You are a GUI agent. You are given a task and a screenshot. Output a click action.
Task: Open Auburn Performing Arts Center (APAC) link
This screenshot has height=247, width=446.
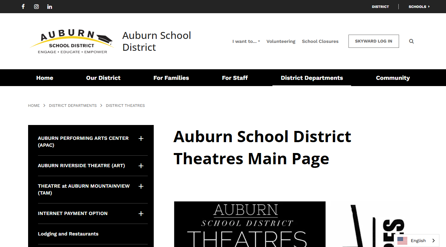[x=83, y=141]
